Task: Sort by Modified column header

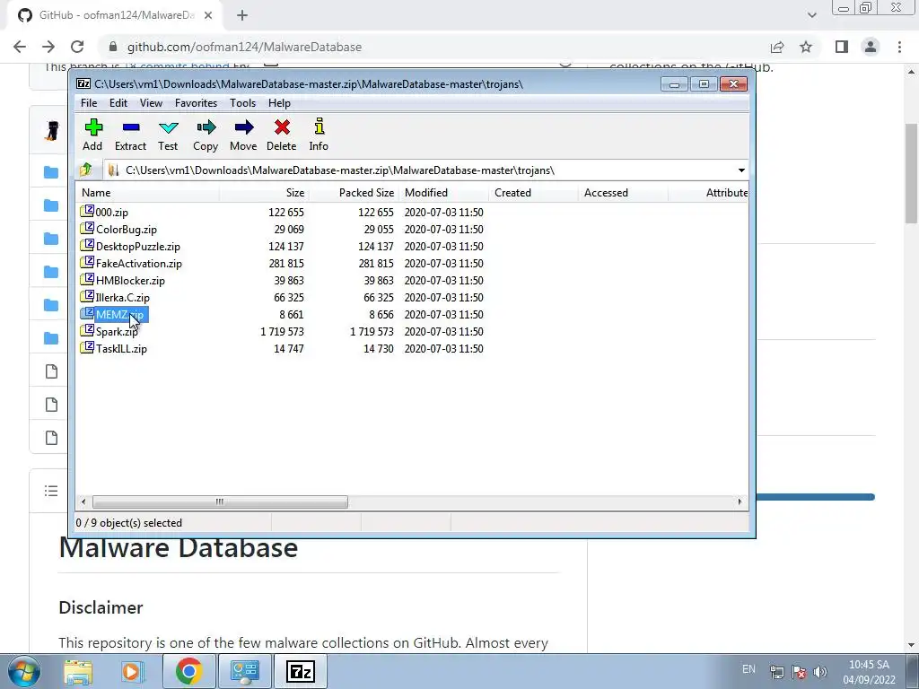Action: click(443, 193)
